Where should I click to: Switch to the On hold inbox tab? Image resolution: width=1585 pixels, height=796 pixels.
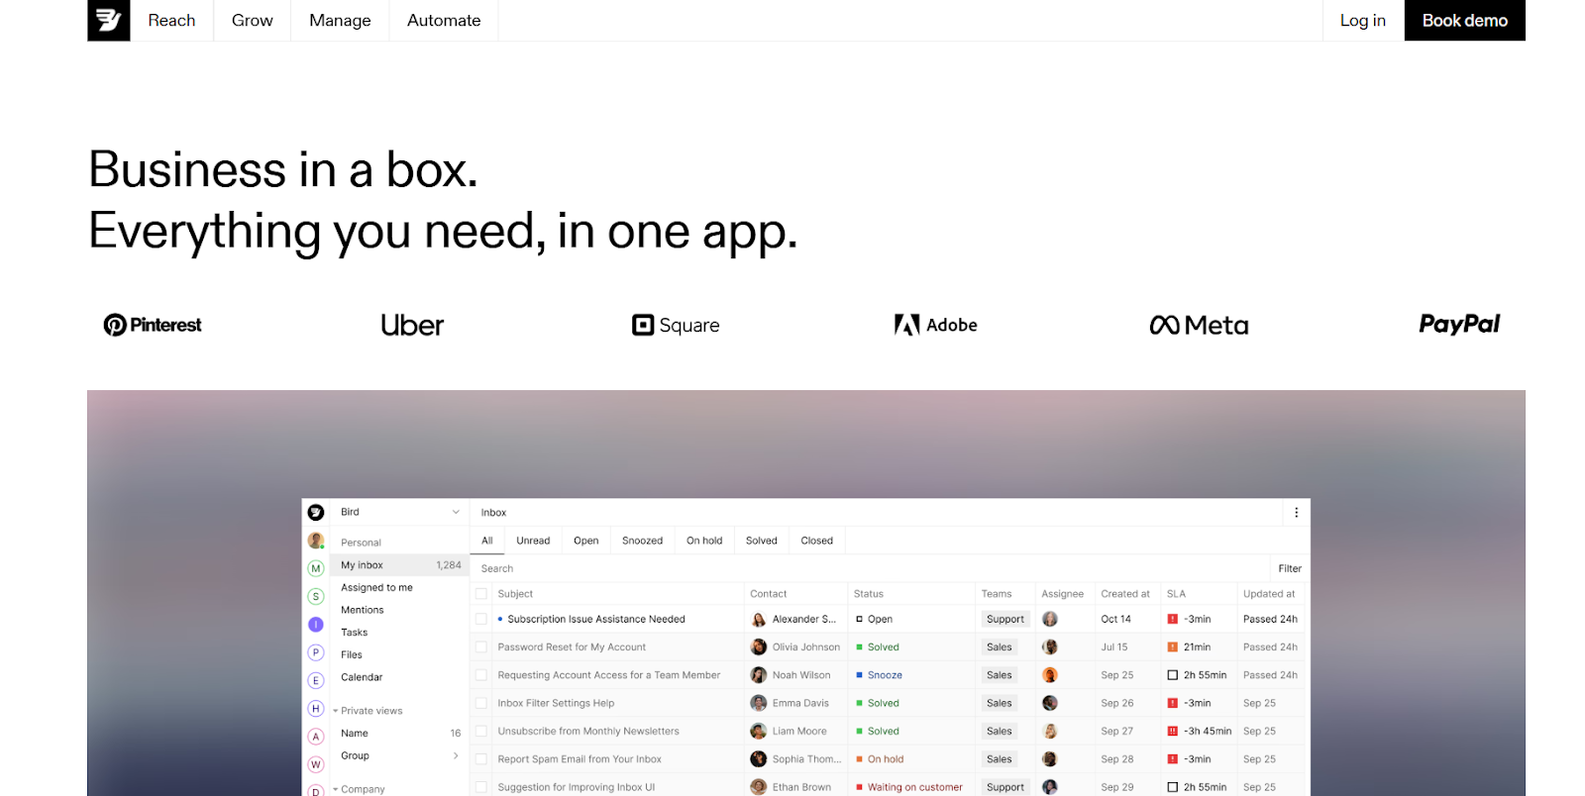[x=704, y=541]
